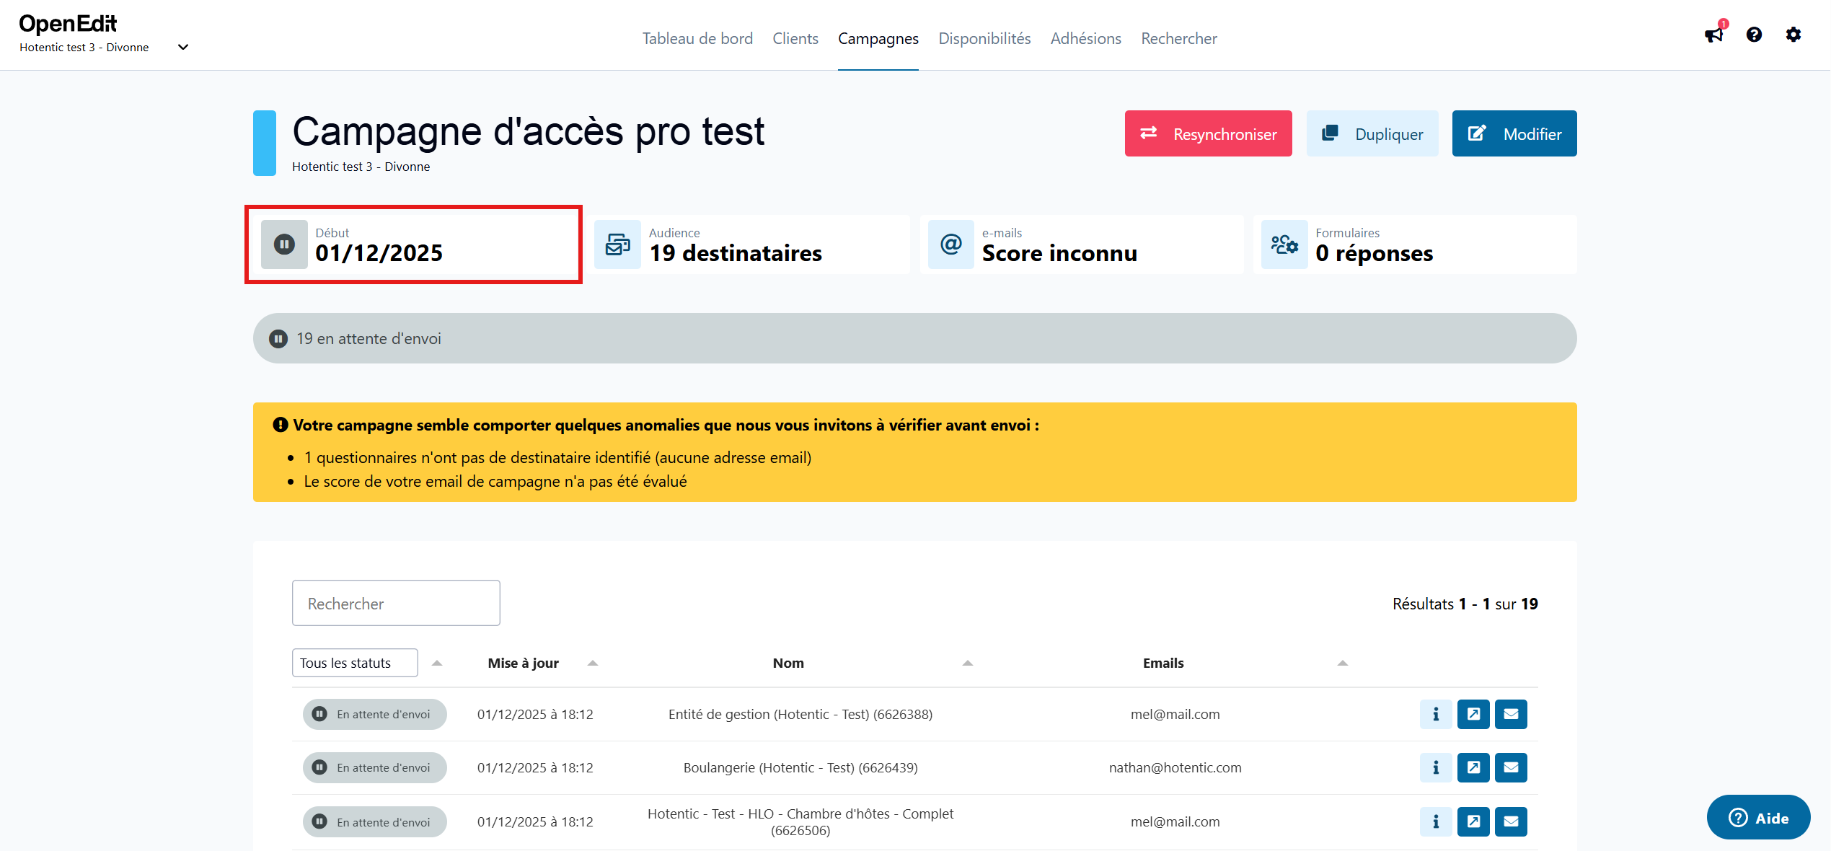Click the Audience recipients icon

618,244
